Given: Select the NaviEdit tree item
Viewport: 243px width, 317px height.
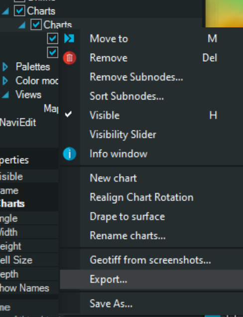Looking at the screenshot, I should 18,122.
